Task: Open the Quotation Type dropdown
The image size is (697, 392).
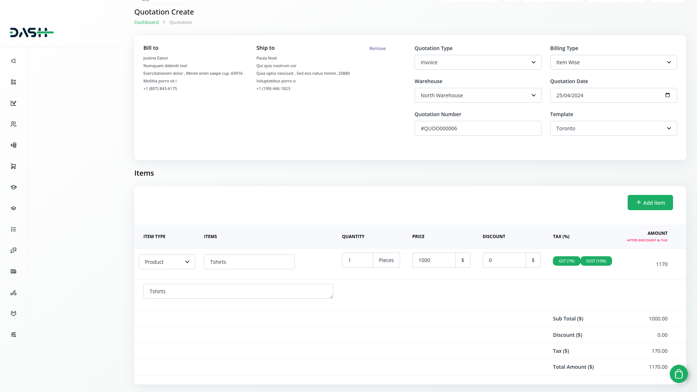Action: coord(478,62)
